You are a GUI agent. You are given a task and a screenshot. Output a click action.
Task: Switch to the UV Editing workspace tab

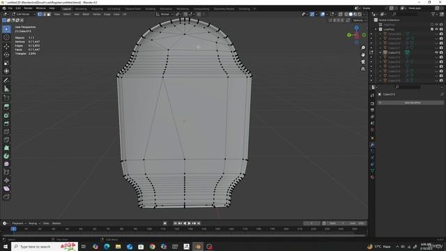pyautogui.click(x=114, y=9)
